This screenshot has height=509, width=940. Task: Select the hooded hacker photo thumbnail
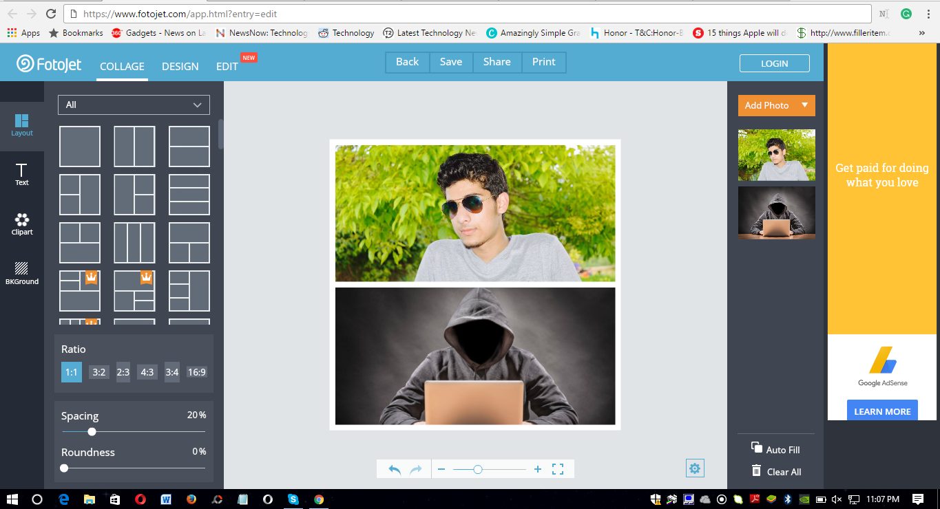click(776, 213)
